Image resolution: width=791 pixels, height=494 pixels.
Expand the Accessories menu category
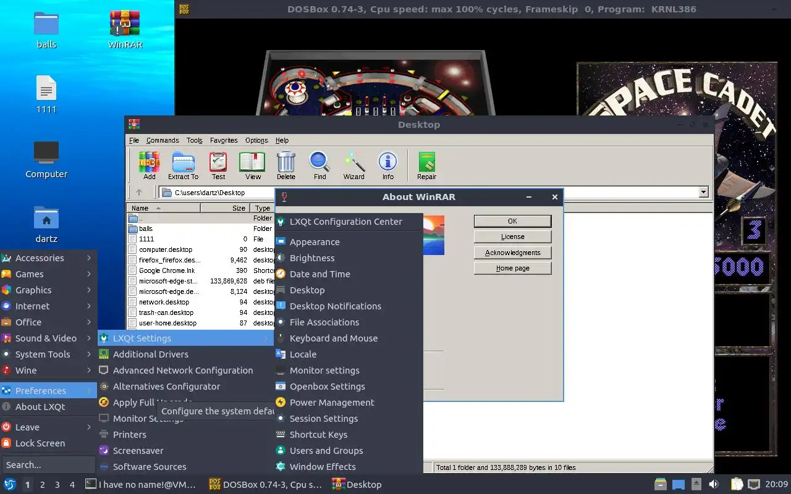[48, 258]
